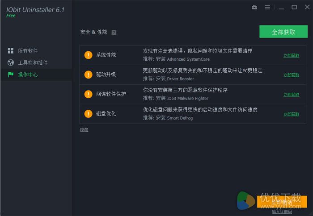The width and height of the screenshot is (313, 216).
Task: Click the warning icon beside 系统性能
Action: click(x=88, y=55)
